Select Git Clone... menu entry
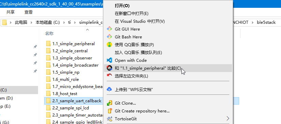The width and height of the screenshot is (281, 124). pyautogui.click(x=125, y=103)
